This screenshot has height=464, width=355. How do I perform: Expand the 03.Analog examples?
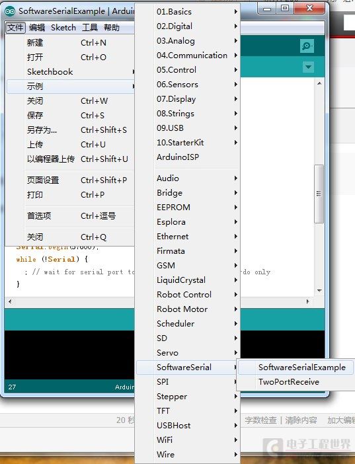[x=188, y=40]
